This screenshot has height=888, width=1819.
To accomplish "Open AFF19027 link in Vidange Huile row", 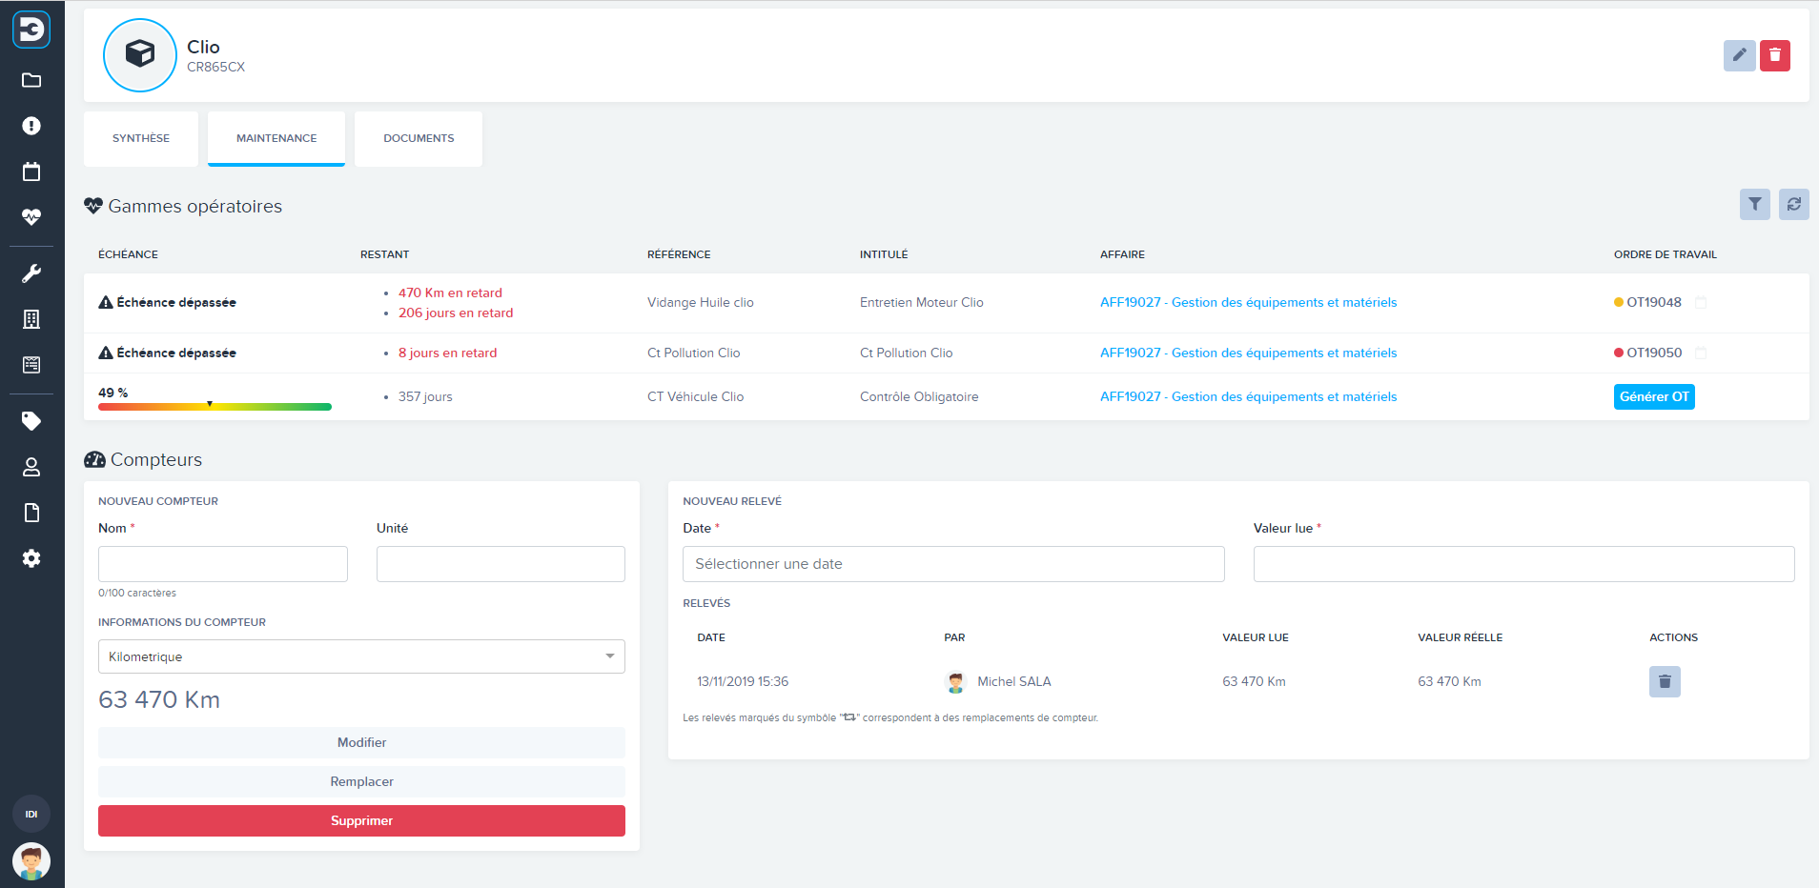I will 1248,302.
